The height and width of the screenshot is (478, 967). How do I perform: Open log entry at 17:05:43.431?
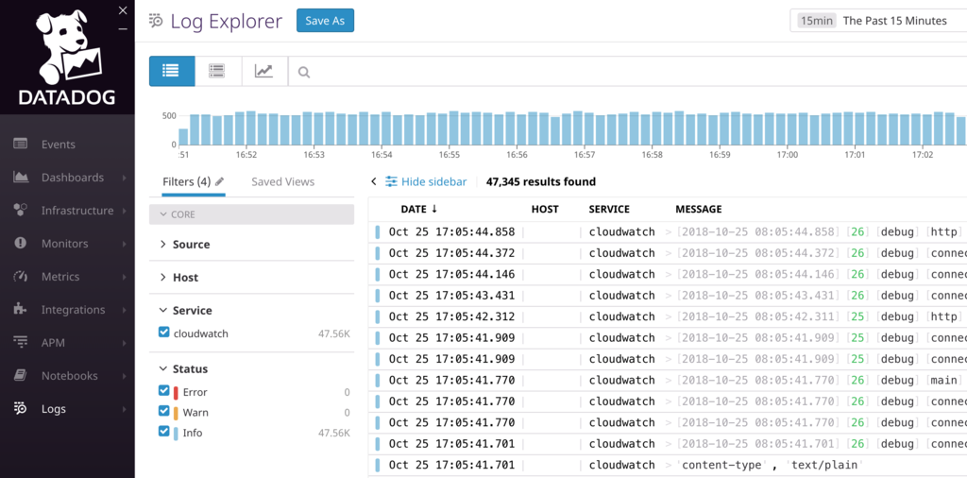pyautogui.click(x=668, y=296)
